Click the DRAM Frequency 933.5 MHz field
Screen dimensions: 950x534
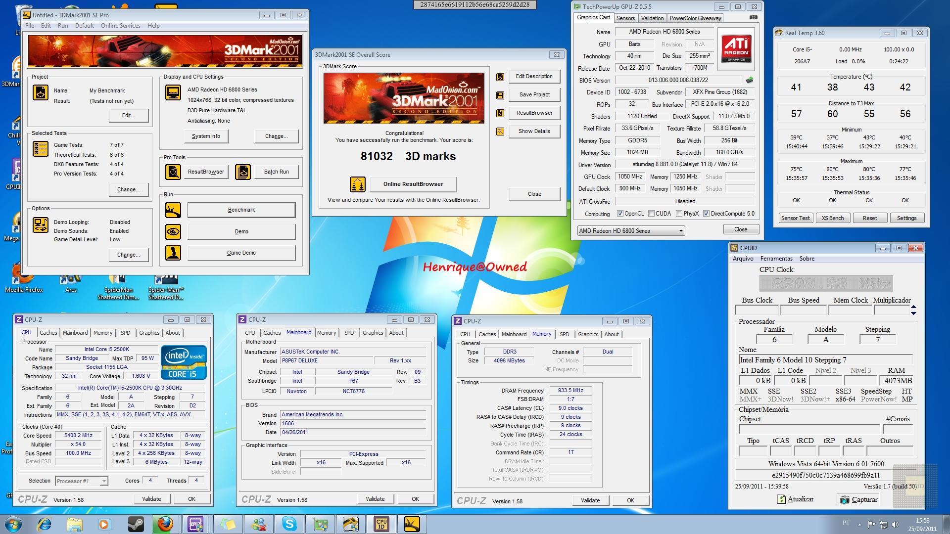tap(570, 390)
